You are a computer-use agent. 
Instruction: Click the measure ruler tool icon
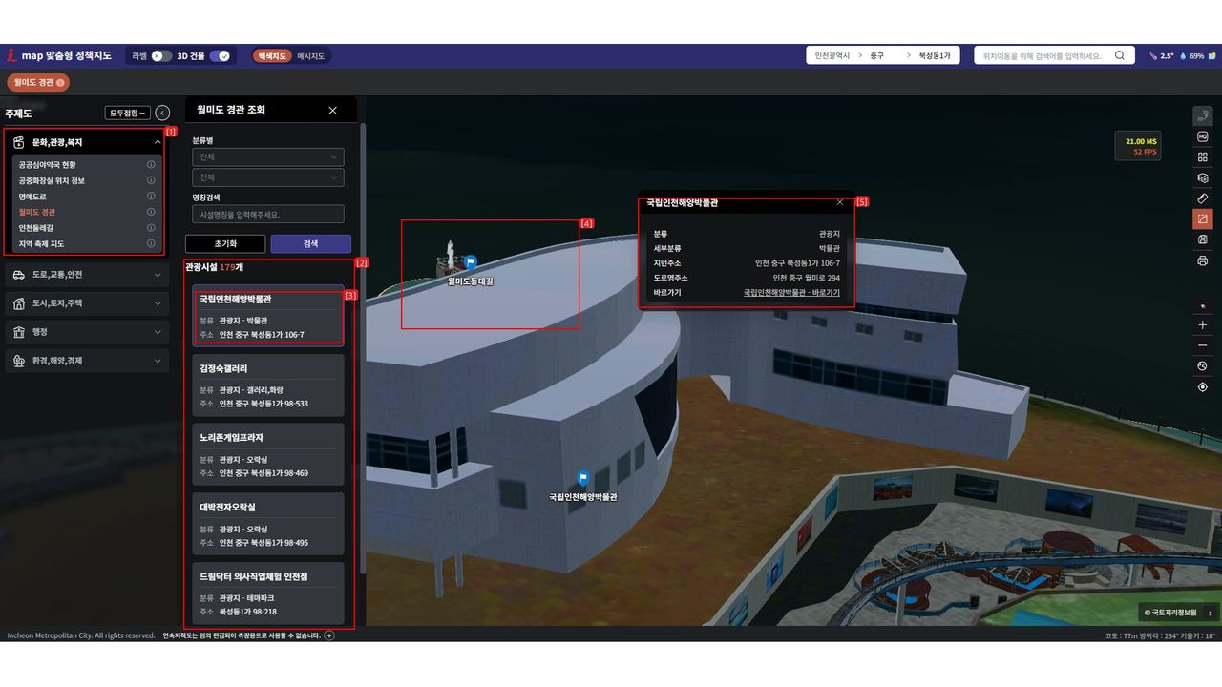point(1202,198)
